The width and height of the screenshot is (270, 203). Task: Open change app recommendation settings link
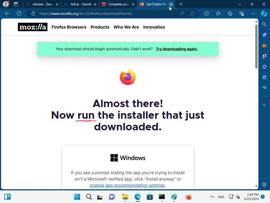[x=127, y=185]
